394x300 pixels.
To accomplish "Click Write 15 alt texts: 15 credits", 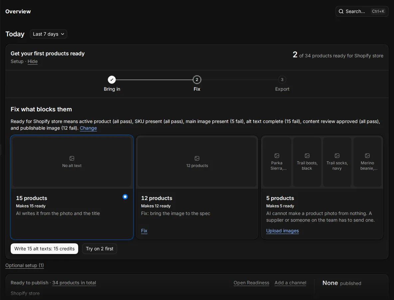I will [x=44, y=249].
